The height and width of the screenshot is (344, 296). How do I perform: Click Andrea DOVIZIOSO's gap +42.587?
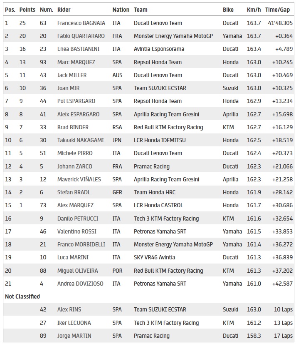pyautogui.click(x=282, y=284)
